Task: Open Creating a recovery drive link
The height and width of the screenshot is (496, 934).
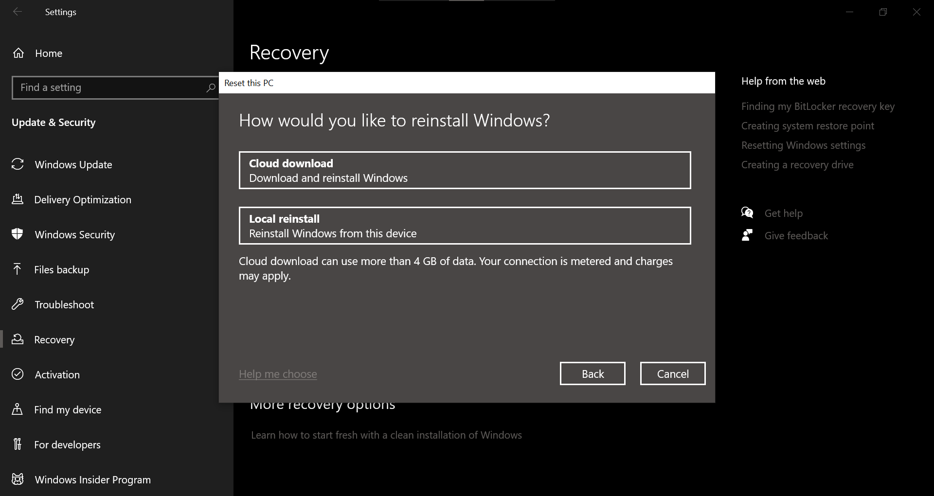Action: (x=797, y=164)
